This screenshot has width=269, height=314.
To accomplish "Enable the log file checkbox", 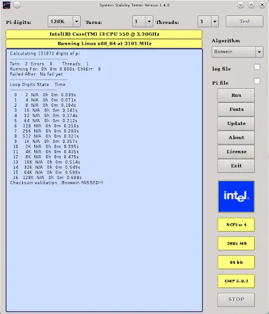I will click(x=257, y=67).
